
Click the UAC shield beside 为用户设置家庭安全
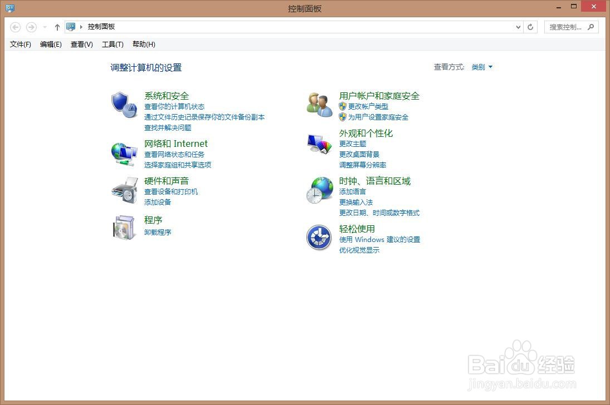point(343,117)
